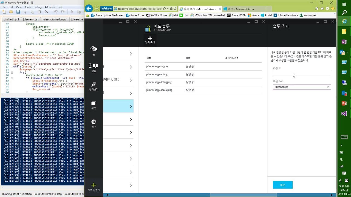Open browser settings gear icon

point(327,8)
